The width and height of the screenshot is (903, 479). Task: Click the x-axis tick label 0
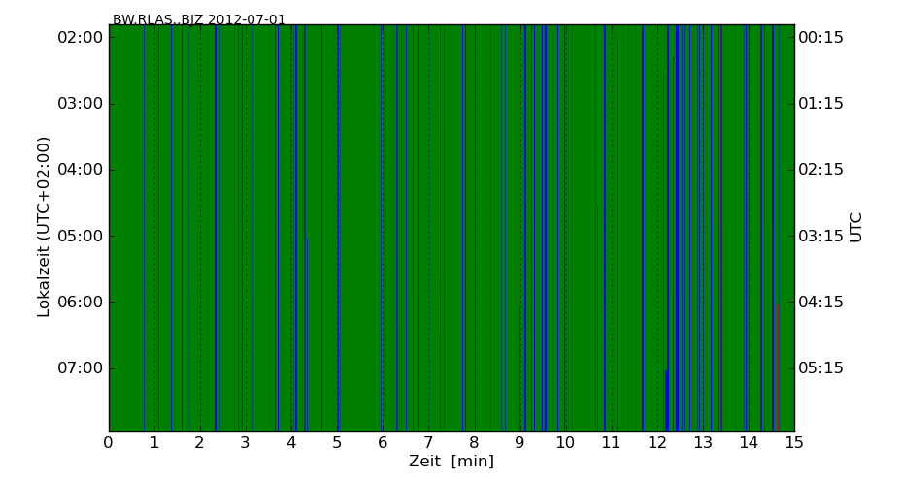pos(109,443)
